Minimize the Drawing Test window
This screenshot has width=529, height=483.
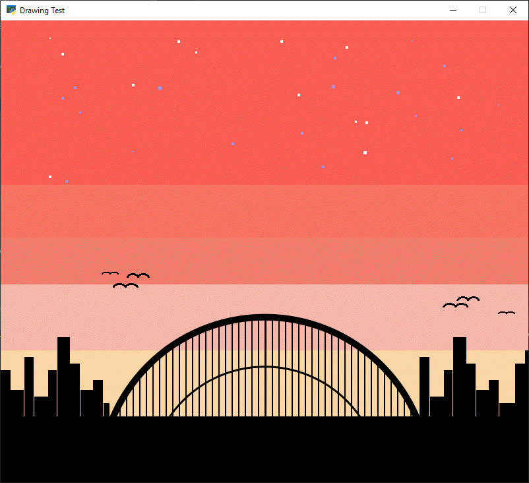[453, 11]
